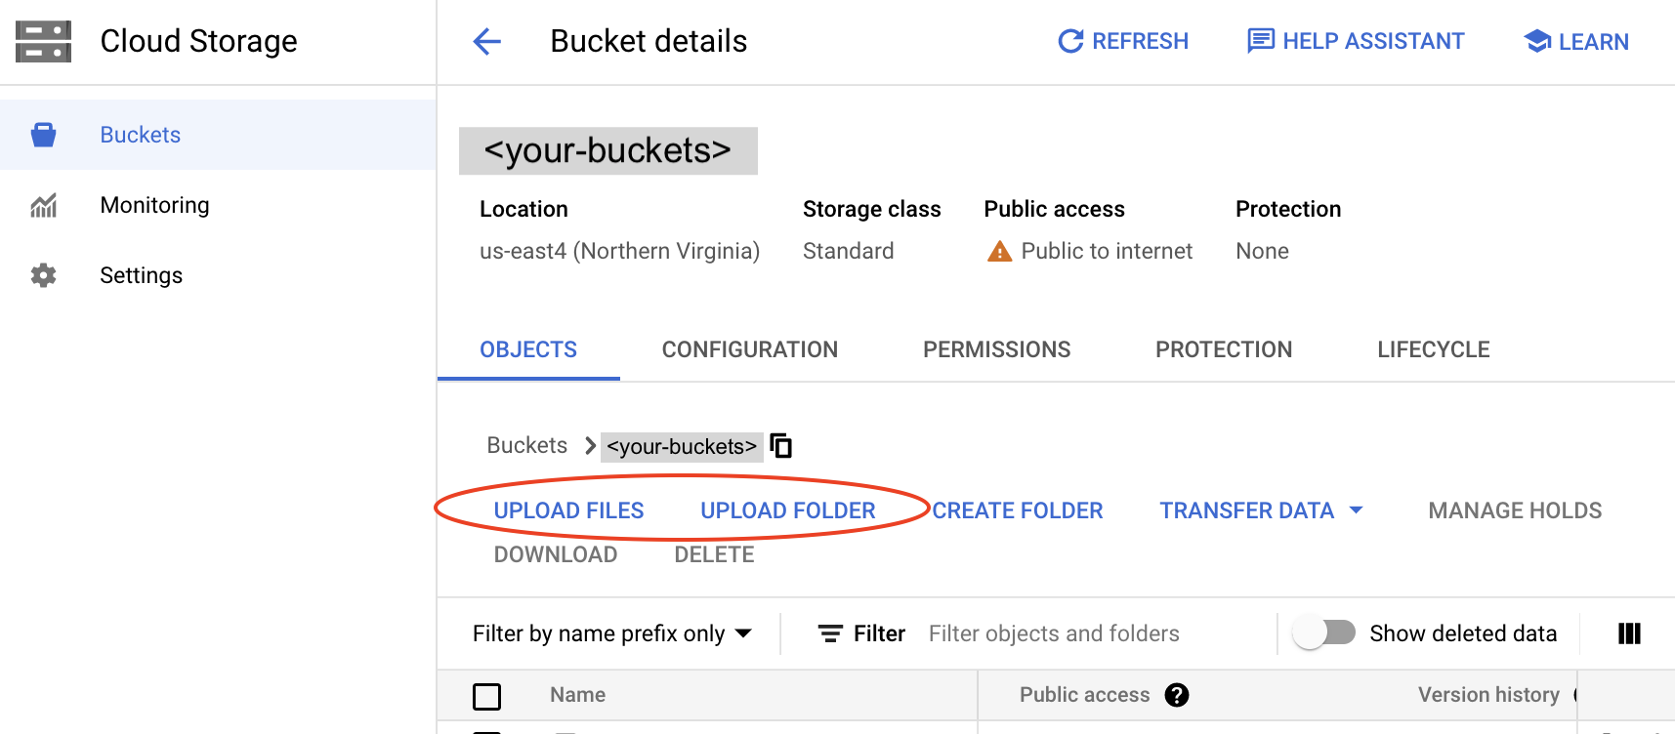Check the select-all objects checkbox
The width and height of the screenshot is (1675, 734).
coord(486,696)
